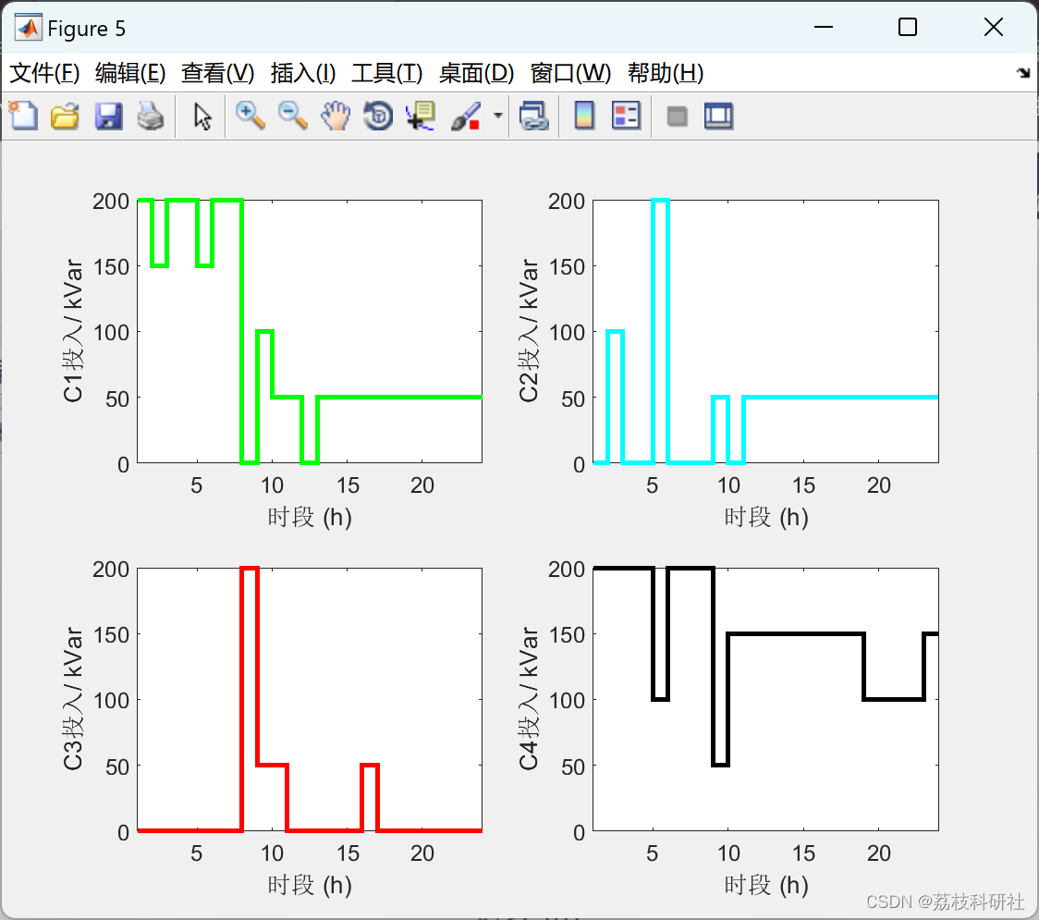Open the 工具(T) menu
Image resolution: width=1039 pixels, height=920 pixels.
pos(386,73)
